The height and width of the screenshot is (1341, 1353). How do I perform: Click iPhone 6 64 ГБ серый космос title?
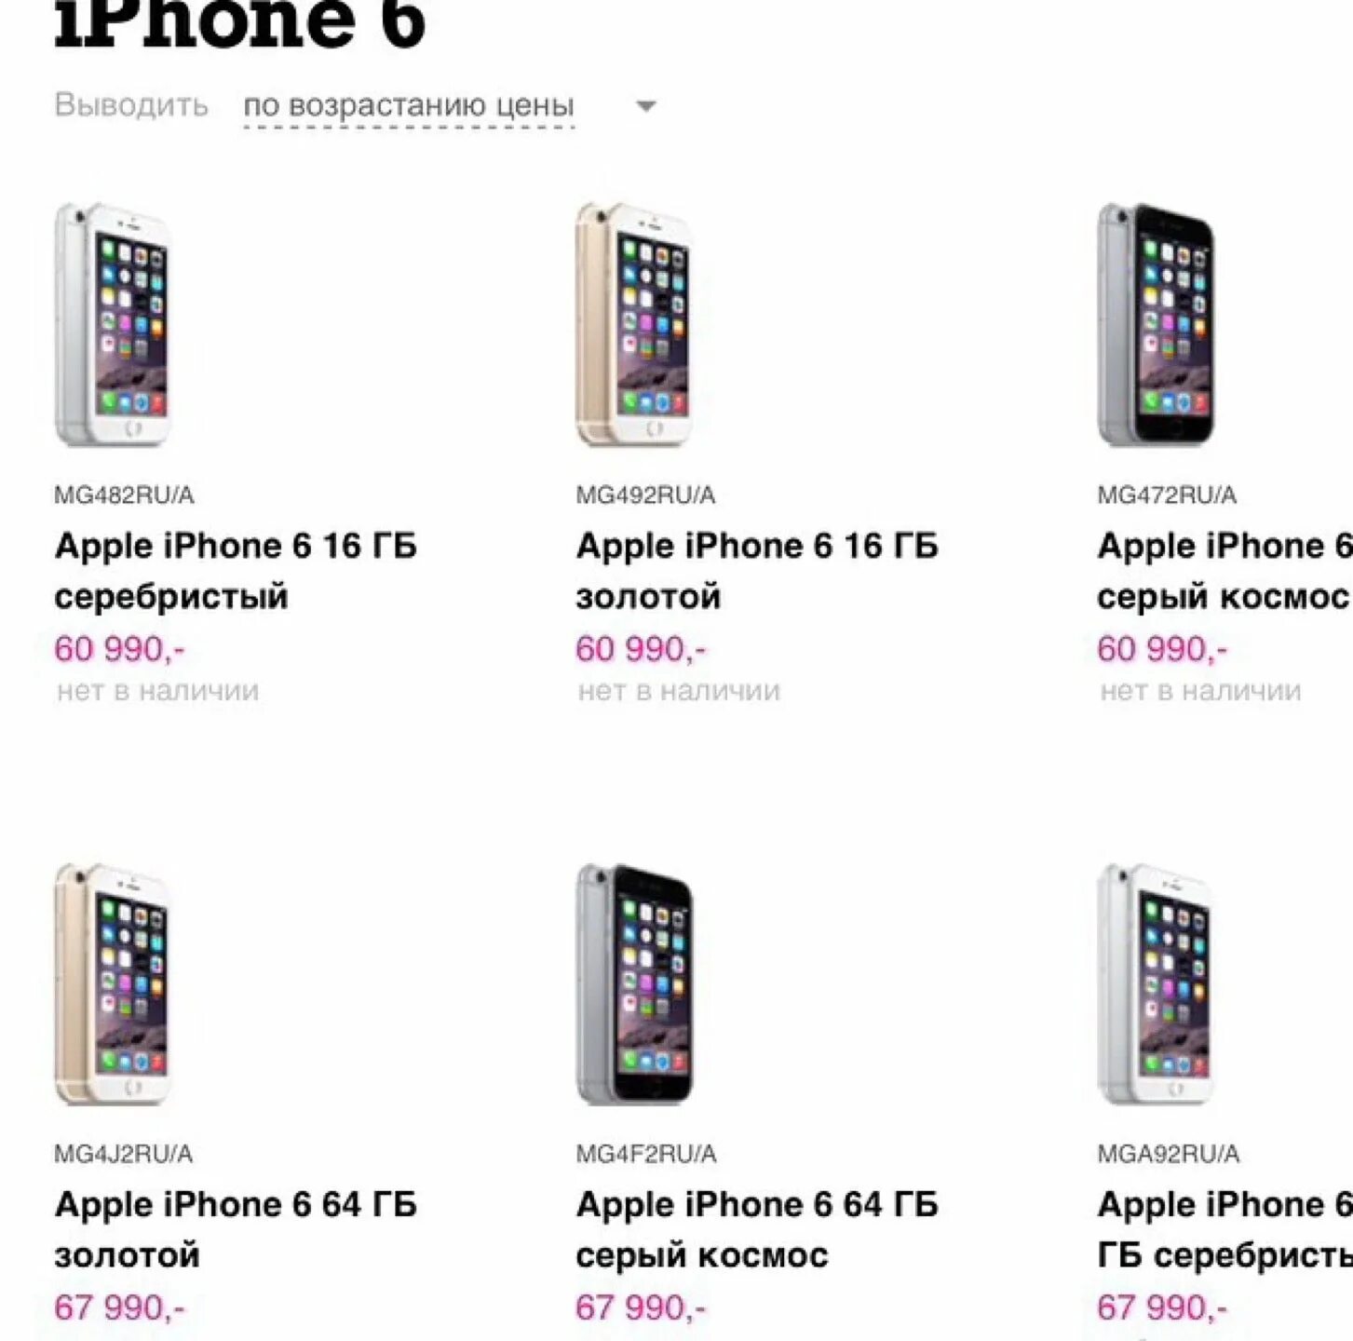pos(757,1229)
